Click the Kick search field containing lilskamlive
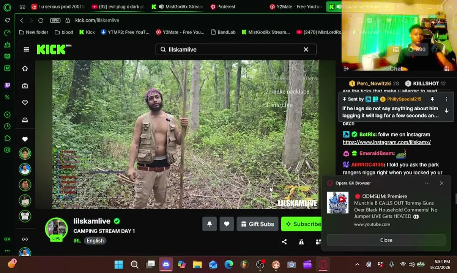The width and height of the screenshot is (457, 273). (x=236, y=49)
